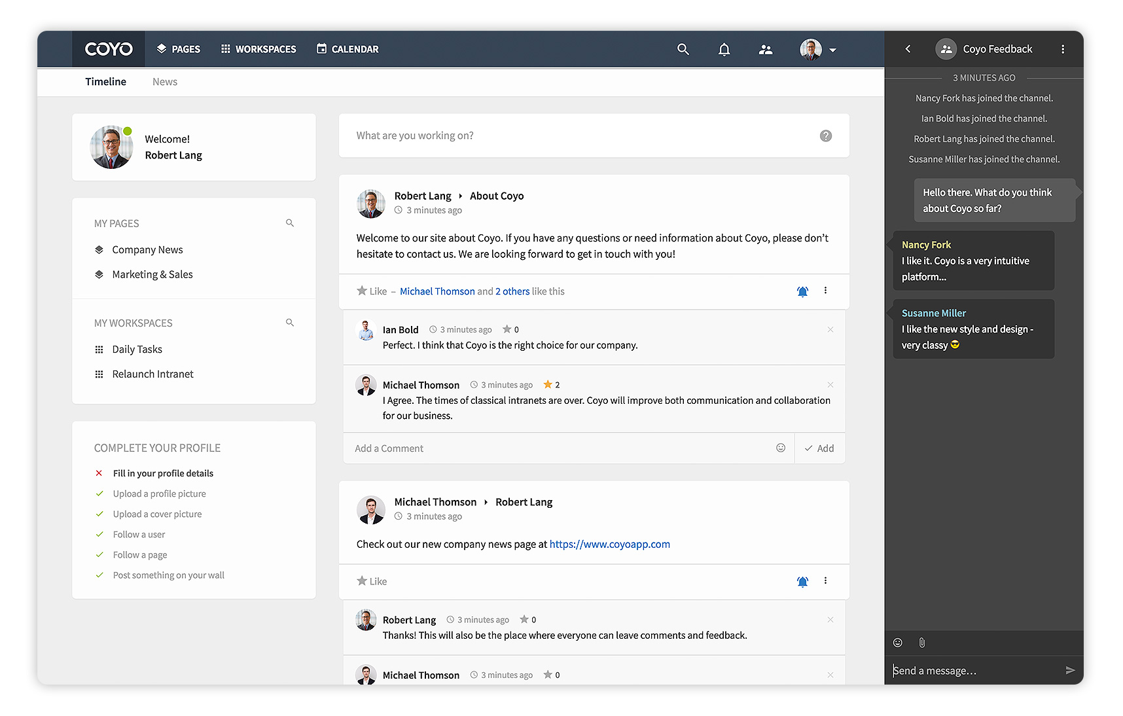The width and height of the screenshot is (1123, 716).
Task: Like Michael Thomson's company news post
Action: click(372, 581)
